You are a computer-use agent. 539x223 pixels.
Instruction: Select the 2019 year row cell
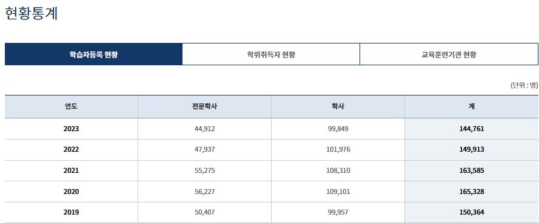71,212
